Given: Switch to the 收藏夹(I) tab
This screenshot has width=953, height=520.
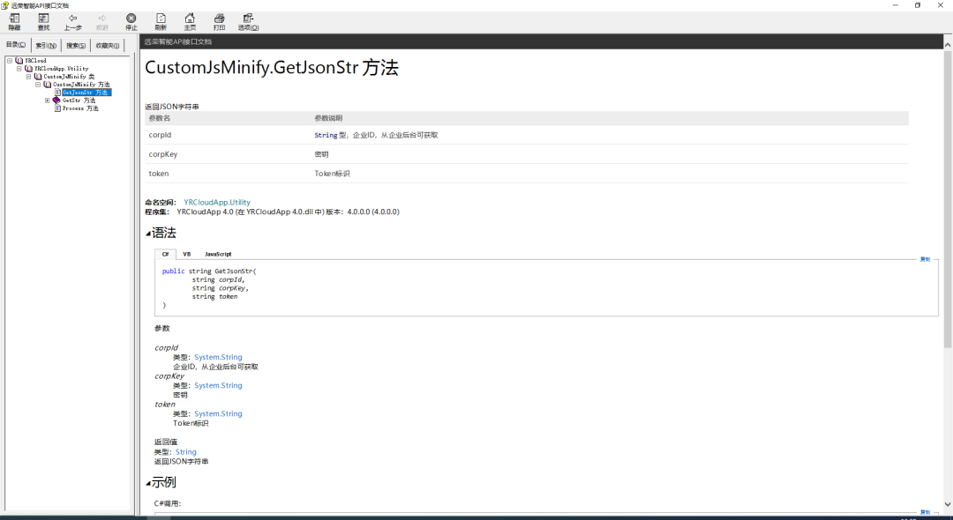Looking at the screenshot, I should (108, 45).
